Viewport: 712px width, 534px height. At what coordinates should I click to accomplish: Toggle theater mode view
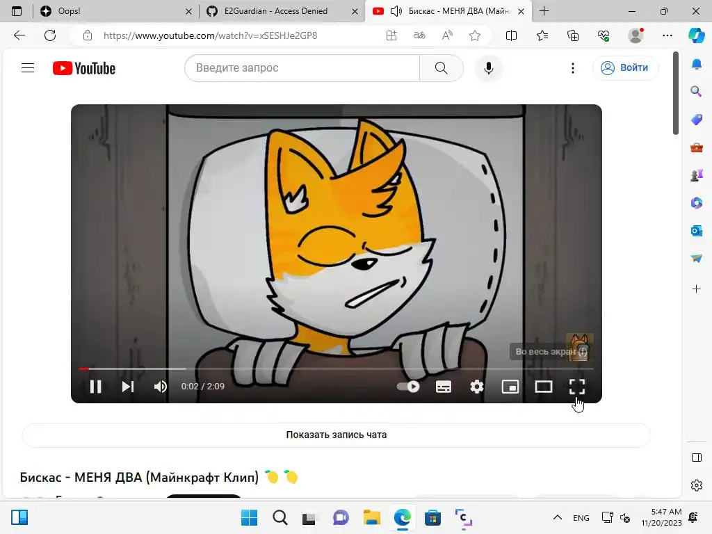(x=544, y=387)
